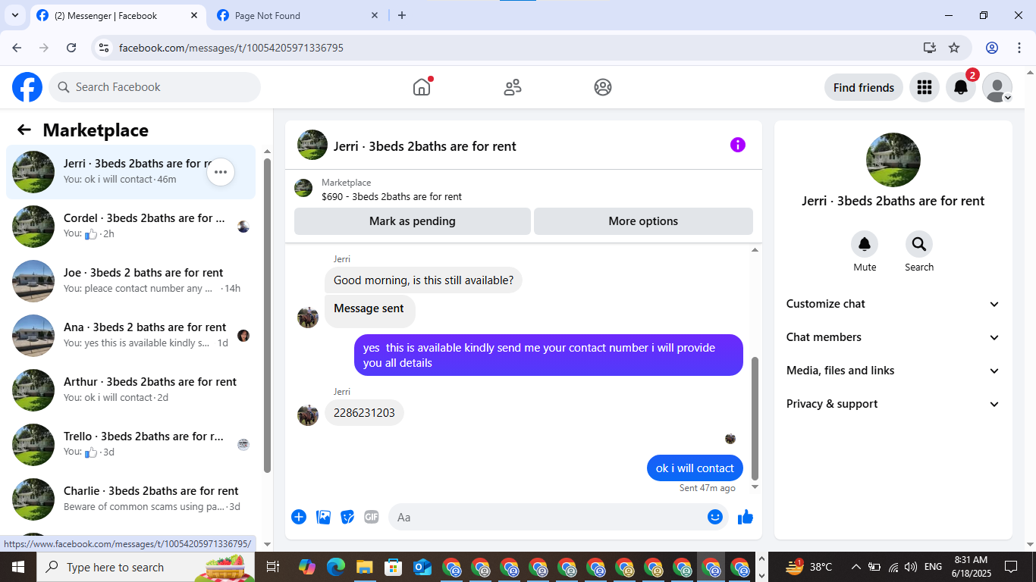1036x582 pixels.
Task: Click the install app icon in address bar
Action: 930,48
